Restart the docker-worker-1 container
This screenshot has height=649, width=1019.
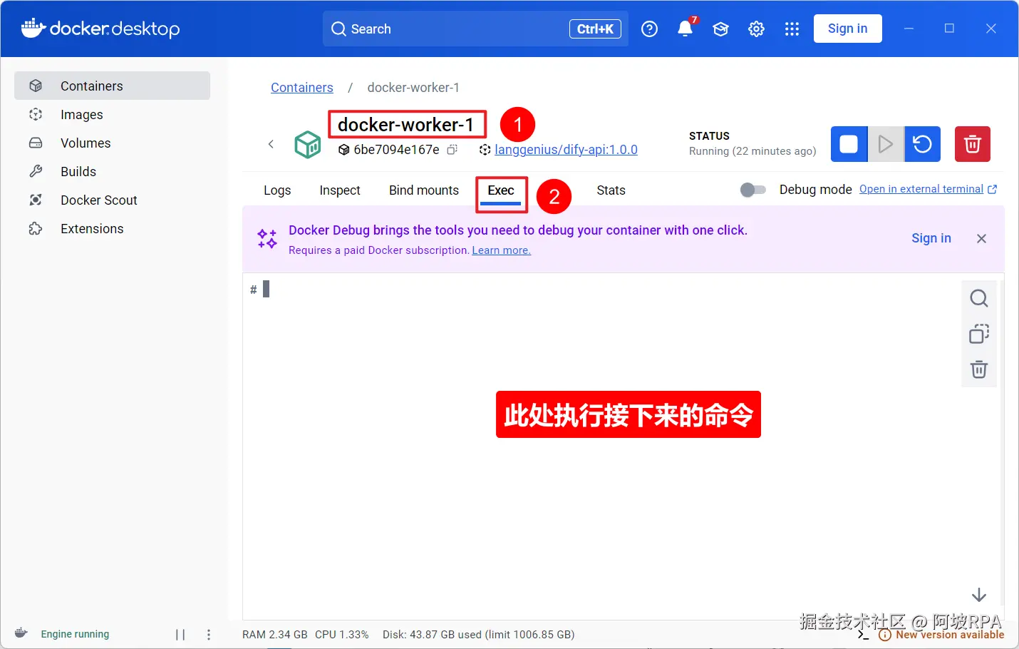(x=922, y=144)
